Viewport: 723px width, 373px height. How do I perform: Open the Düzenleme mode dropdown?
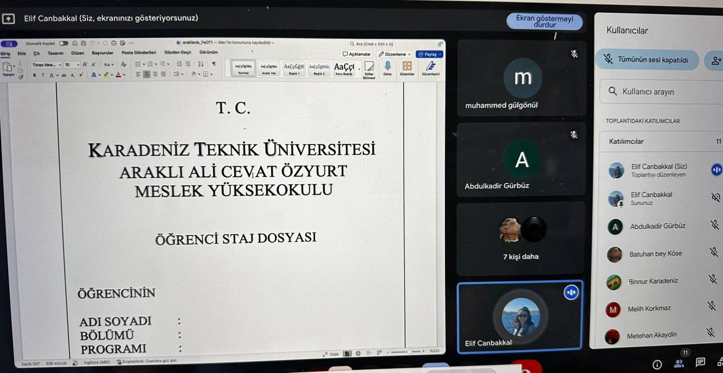pos(395,54)
